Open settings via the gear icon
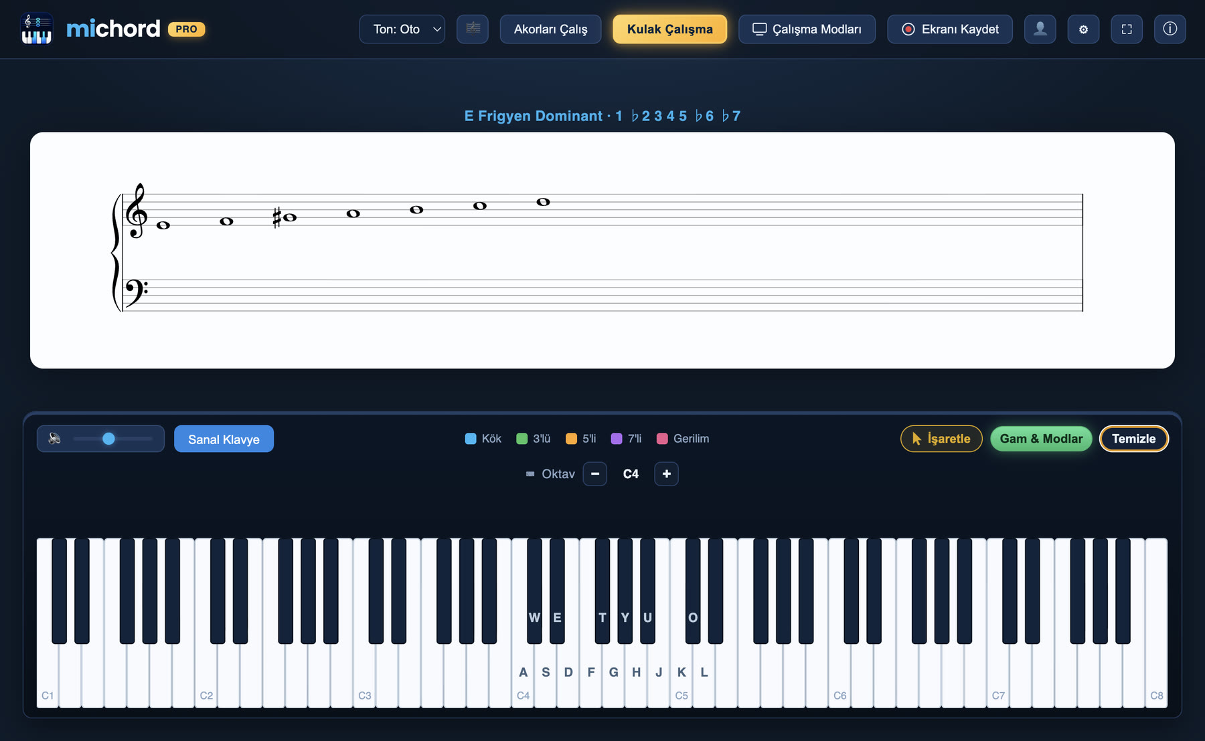 (1083, 29)
